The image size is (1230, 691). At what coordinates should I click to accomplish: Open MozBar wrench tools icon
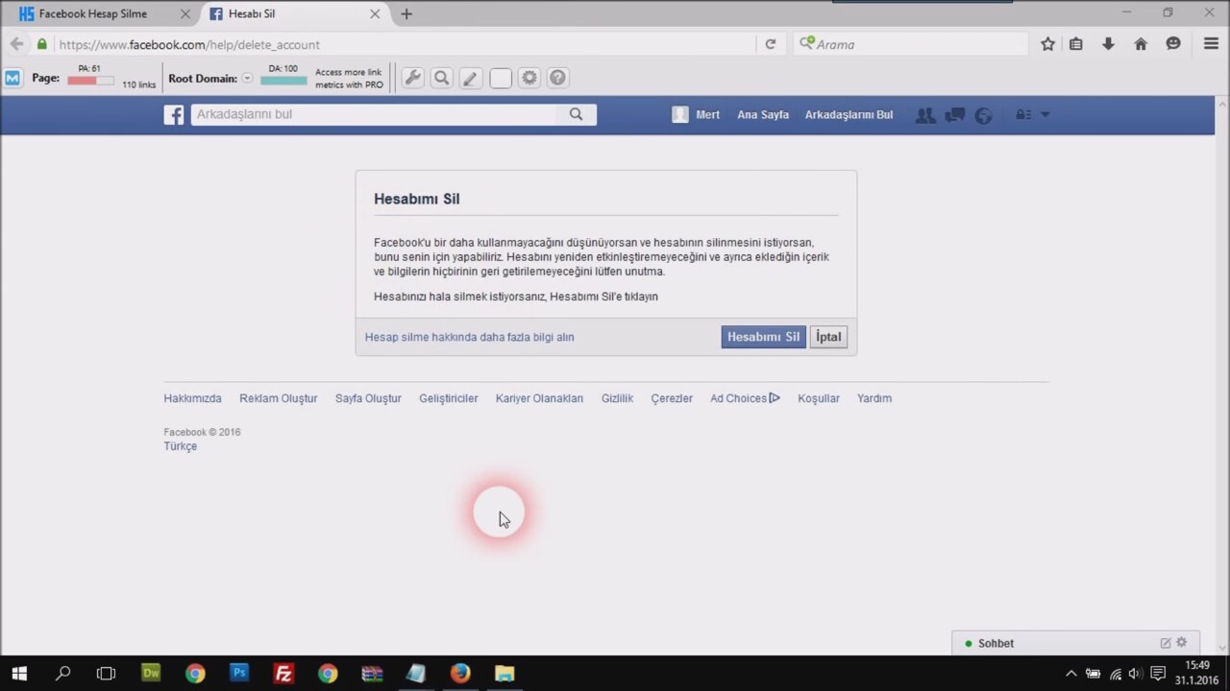412,79
